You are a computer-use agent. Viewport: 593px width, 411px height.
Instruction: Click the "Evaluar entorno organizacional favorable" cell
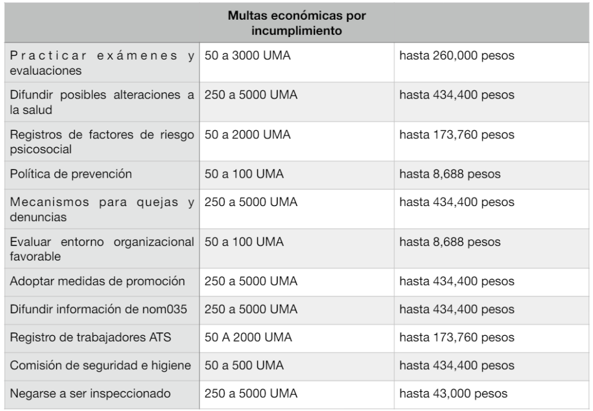pyautogui.click(x=101, y=248)
